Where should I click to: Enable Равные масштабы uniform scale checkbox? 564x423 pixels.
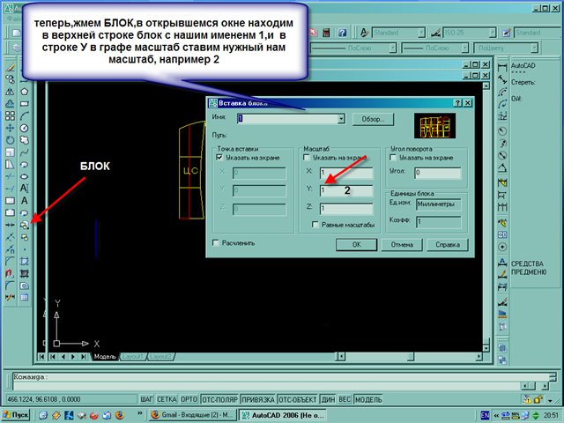(x=317, y=225)
